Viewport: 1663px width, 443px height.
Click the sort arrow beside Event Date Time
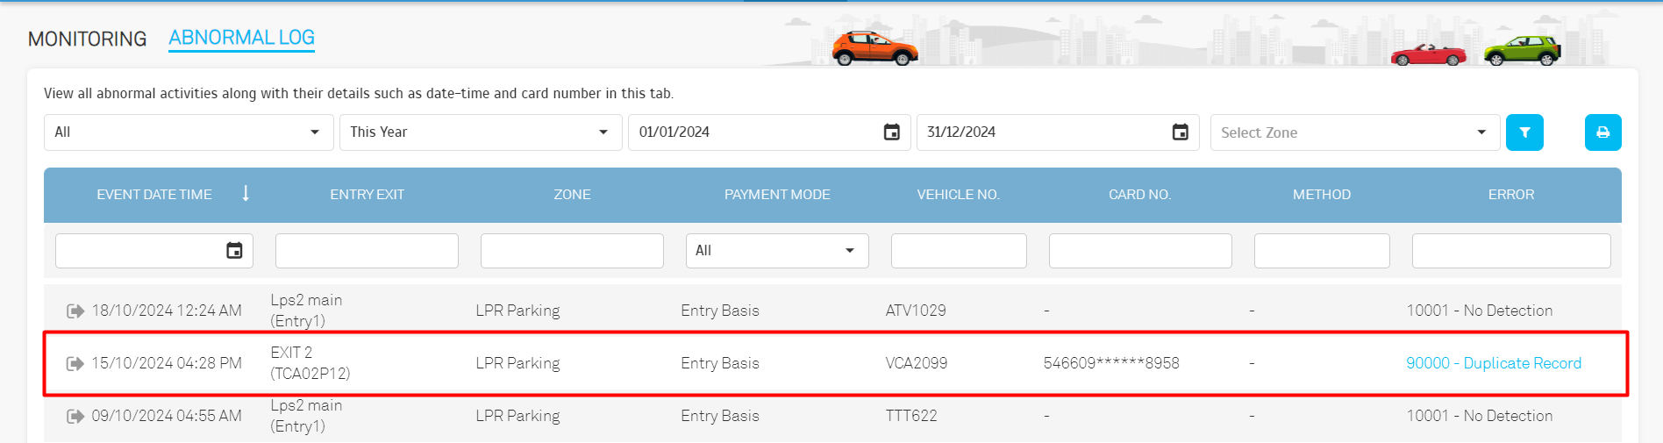pyautogui.click(x=246, y=194)
